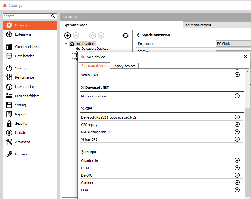This screenshot has height=199, width=251.
Task: Select the Virtual CAN row text
Action: [89, 75]
